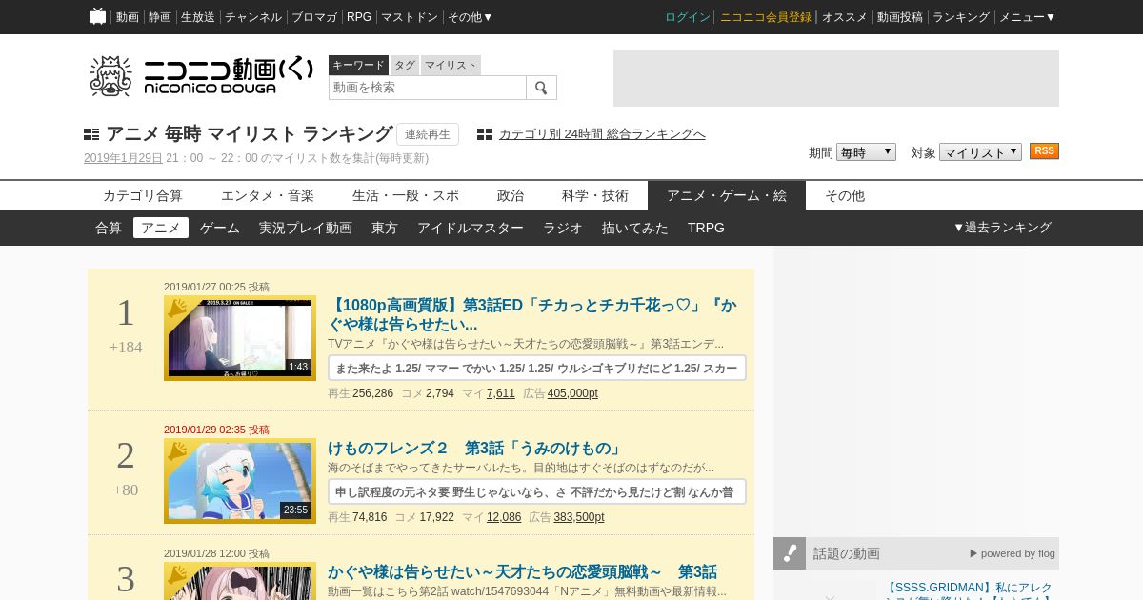Open けものフレンズ２ 第3話 title link
This screenshot has width=1143, height=600.
pos(475,449)
